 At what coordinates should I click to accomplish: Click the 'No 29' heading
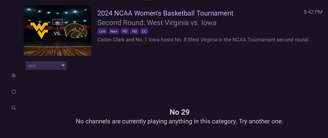pyautogui.click(x=179, y=112)
